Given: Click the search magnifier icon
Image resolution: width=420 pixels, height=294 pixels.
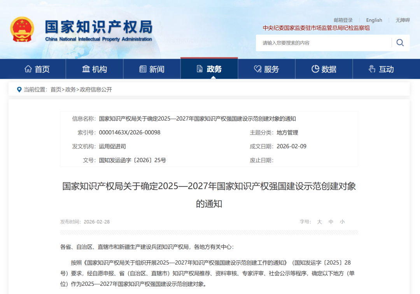Looking at the screenshot, I should pos(400,43).
